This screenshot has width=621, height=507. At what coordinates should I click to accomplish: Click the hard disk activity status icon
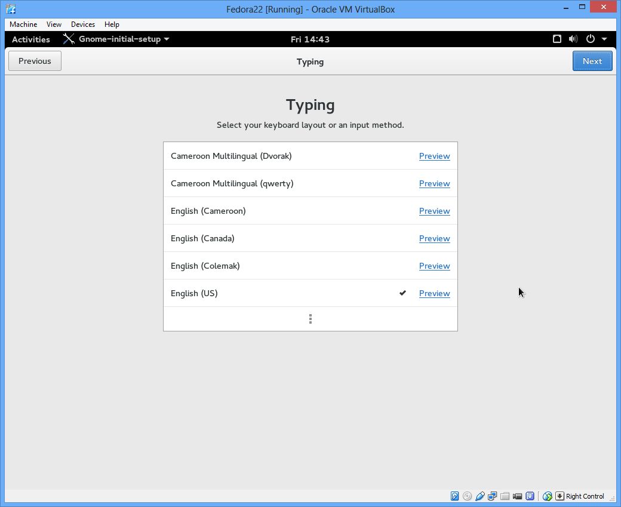click(454, 496)
